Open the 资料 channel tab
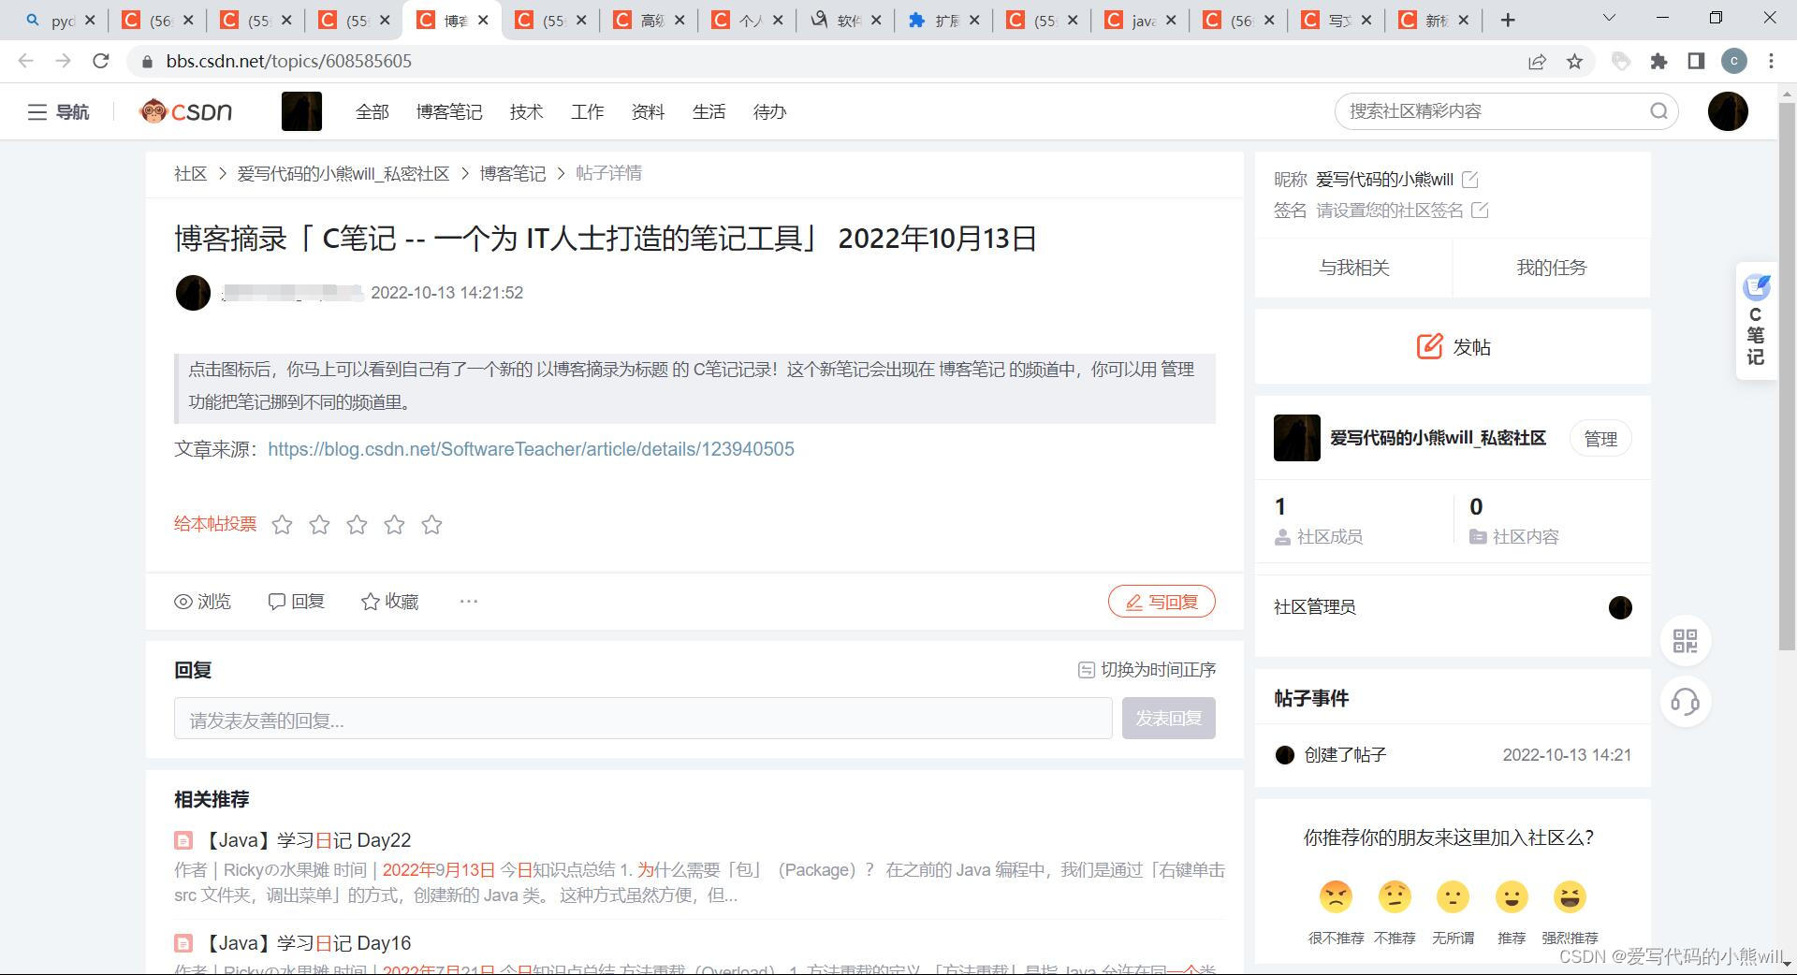The height and width of the screenshot is (975, 1797). coord(648,111)
